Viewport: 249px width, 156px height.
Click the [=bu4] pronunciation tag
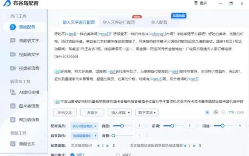click(x=71, y=34)
